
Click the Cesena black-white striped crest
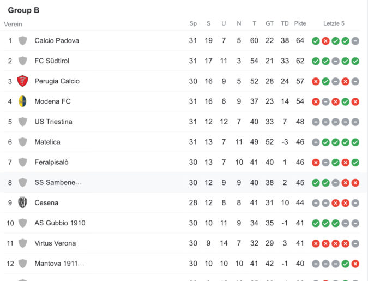[22, 202]
